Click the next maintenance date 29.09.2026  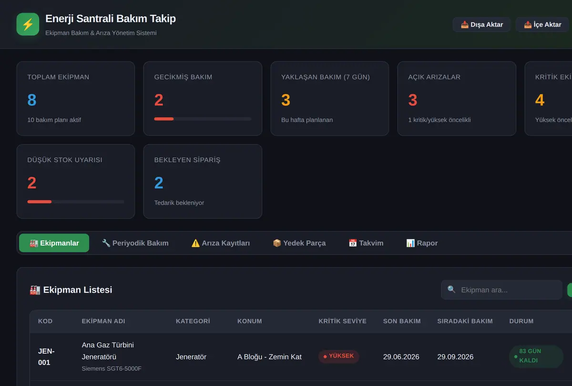click(456, 357)
